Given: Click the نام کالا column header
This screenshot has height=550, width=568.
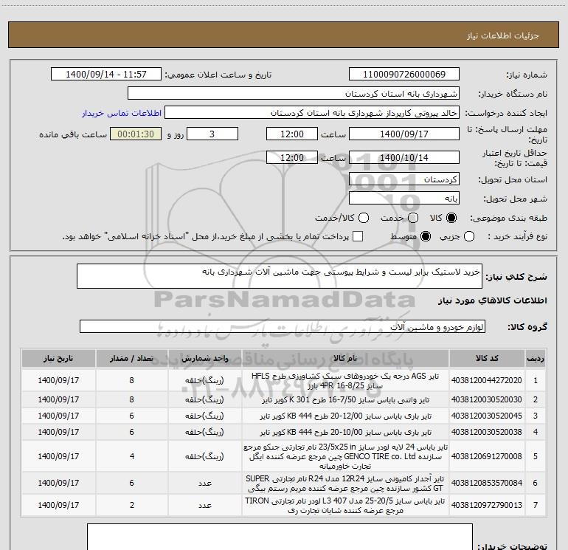Looking at the screenshot, I should click(345, 359).
